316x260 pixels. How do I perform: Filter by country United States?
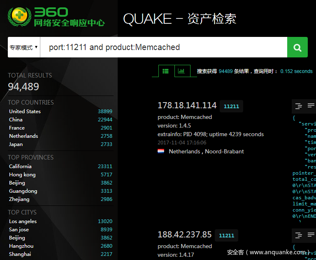(x=25, y=111)
